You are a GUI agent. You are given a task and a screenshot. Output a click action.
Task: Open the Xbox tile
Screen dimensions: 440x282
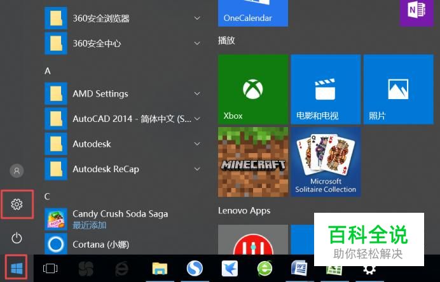click(253, 90)
